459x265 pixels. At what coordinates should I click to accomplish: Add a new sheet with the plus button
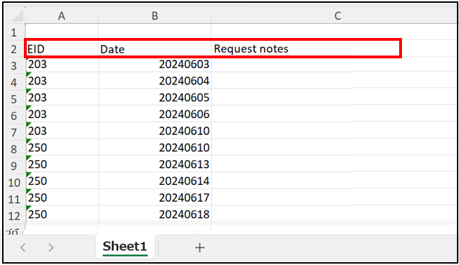(x=200, y=247)
